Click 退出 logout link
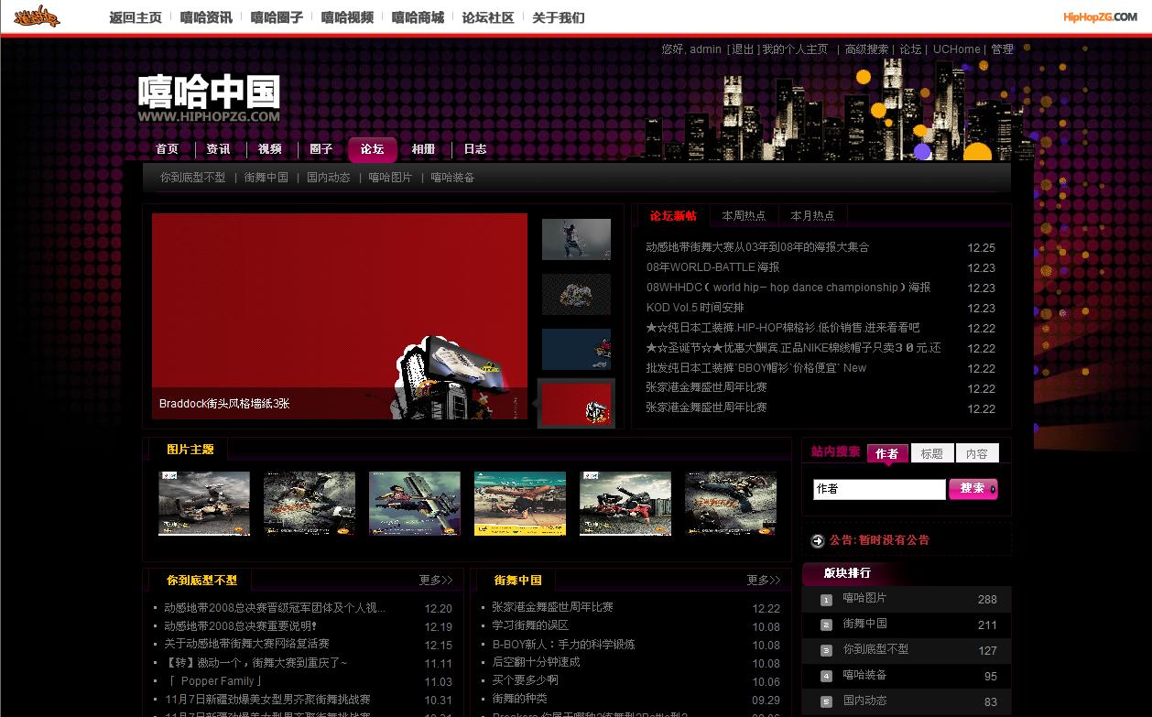This screenshot has width=1152, height=717. coord(743,49)
